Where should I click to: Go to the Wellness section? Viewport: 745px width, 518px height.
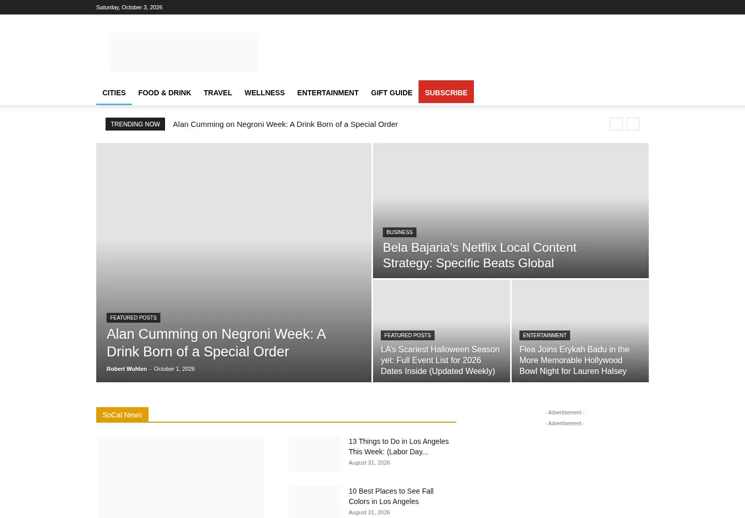[264, 93]
